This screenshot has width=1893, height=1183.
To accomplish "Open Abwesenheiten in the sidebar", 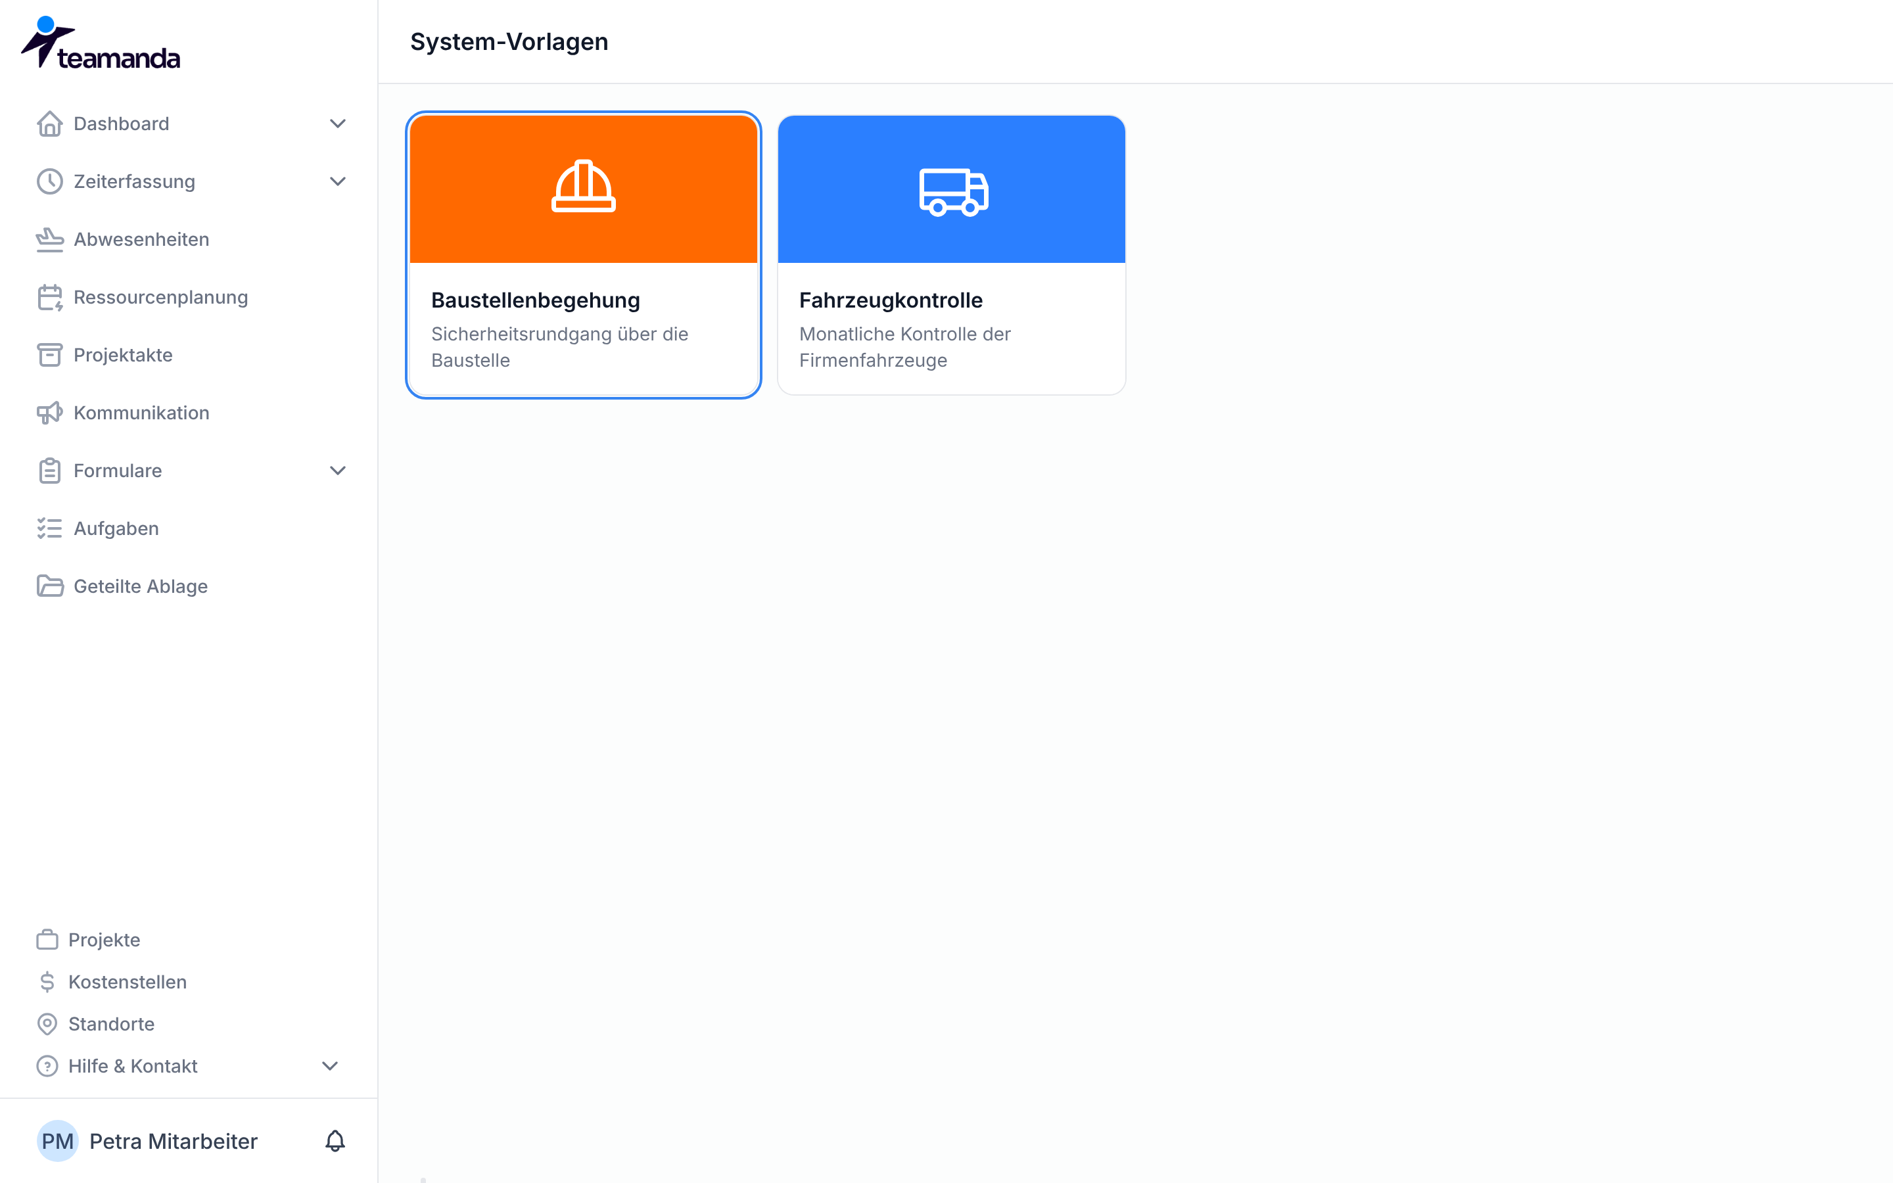I will click(x=141, y=239).
